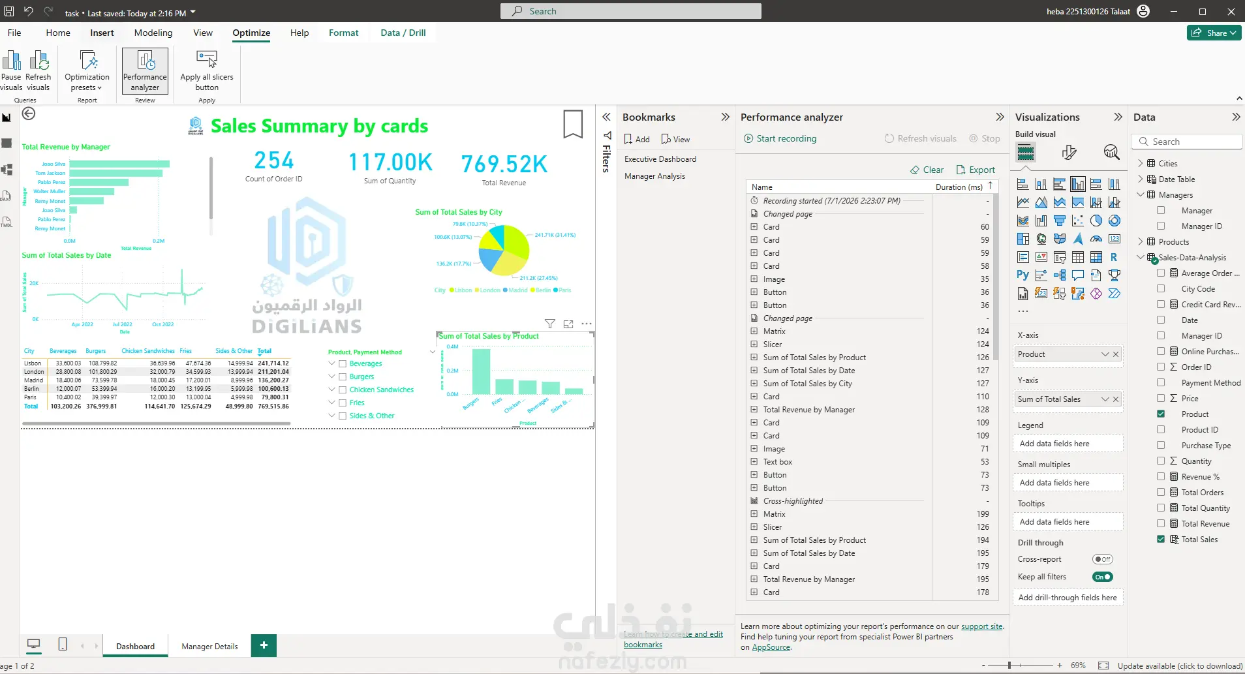
Task: Collapse the Performance analyzer pane
Action: tap(1000, 117)
